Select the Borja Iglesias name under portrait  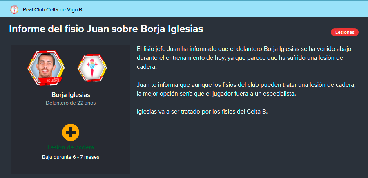(71, 95)
